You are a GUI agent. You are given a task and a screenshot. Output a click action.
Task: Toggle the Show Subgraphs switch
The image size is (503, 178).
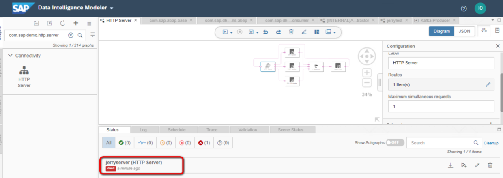[395, 143]
